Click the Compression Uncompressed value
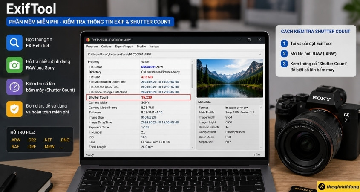The height and width of the screenshot is (192, 360). (235, 132)
